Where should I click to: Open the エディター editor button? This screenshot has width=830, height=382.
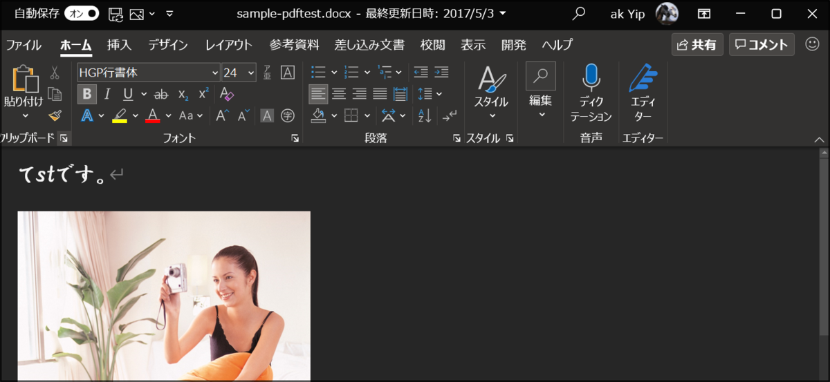tap(643, 93)
